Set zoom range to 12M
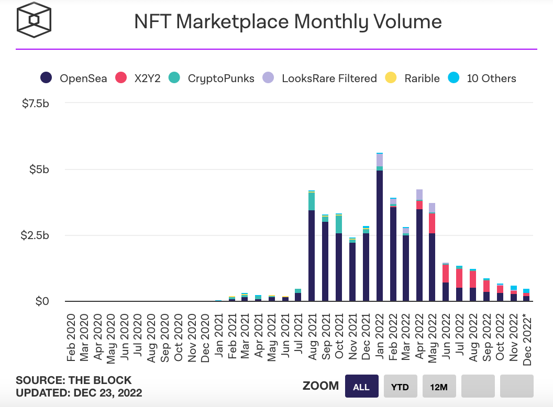 point(439,386)
